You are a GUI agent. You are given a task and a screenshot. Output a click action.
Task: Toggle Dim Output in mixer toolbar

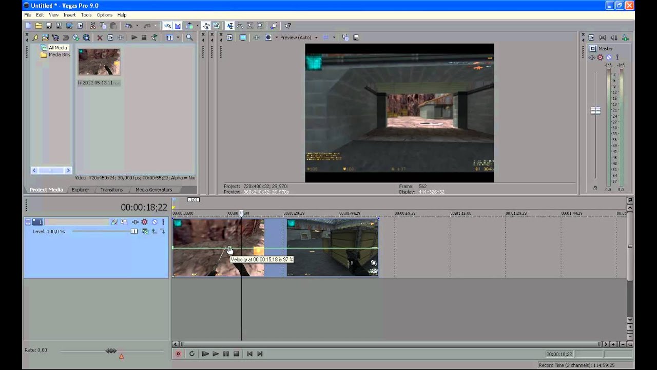pos(614,38)
